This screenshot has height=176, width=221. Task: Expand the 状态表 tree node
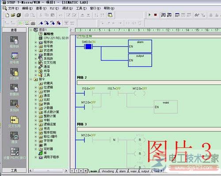click(36, 50)
